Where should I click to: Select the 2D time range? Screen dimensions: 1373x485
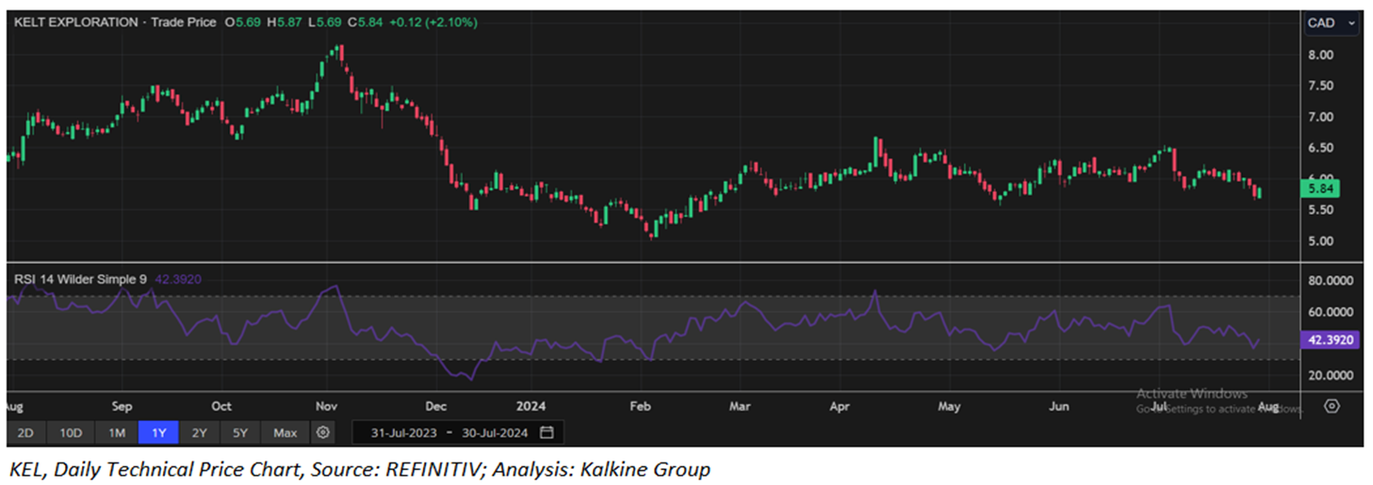coord(25,432)
